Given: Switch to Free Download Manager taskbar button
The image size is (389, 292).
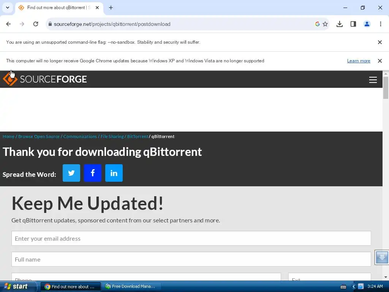Looking at the screenshot, I should (x=132, y=287).
